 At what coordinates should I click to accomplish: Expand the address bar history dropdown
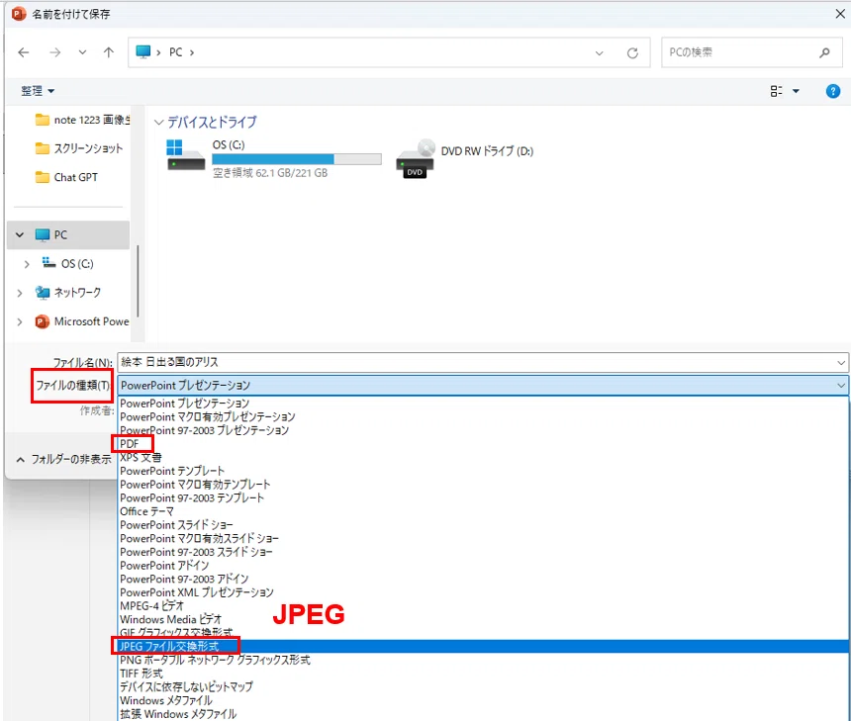pos(600,53)
